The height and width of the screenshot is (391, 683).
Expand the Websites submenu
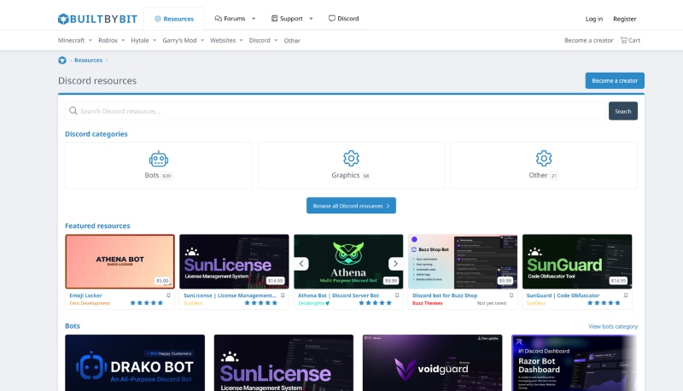[x=241, y=40]
